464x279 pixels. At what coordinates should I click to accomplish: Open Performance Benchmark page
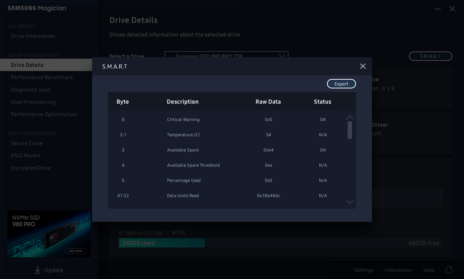pos(42,77)
